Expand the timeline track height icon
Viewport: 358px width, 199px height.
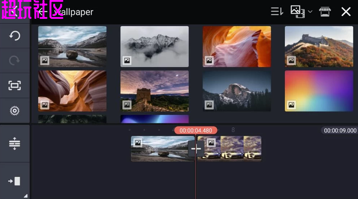click(x=14, y=144)
